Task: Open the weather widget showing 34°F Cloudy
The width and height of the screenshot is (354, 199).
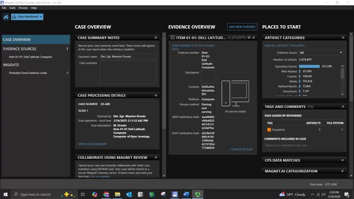Action: (x=292, y=194)
